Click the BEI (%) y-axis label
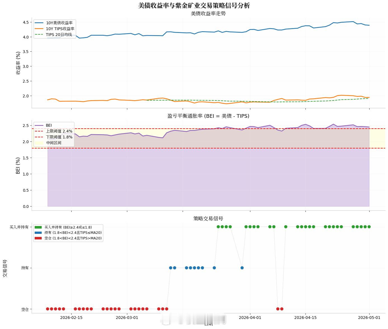388x329 pixels. click(x=18, y=165)
